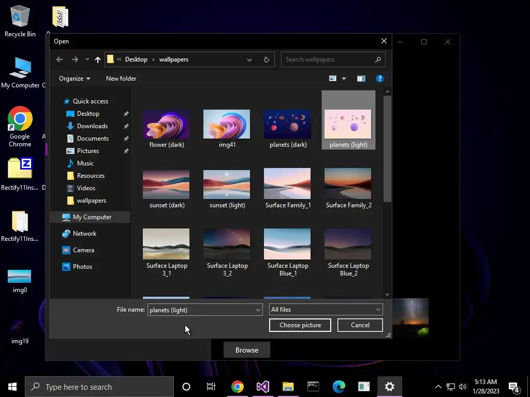
Task: Change the view layout icon
Action: click(333, 79)
